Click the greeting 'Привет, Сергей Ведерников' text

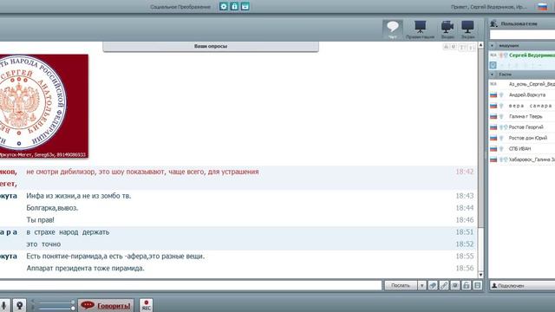(x=489, y=7)
